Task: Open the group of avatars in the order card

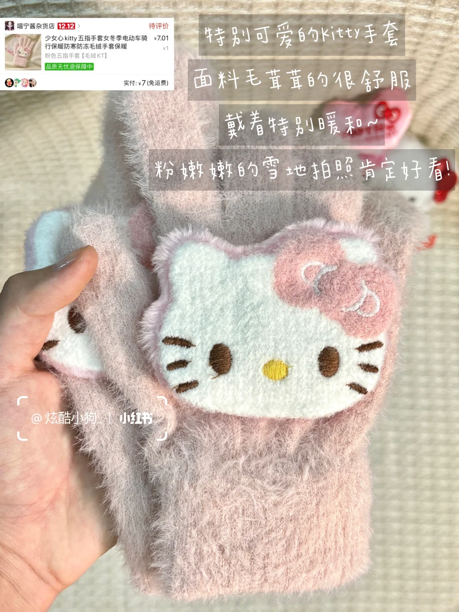Action: point(20,83)
